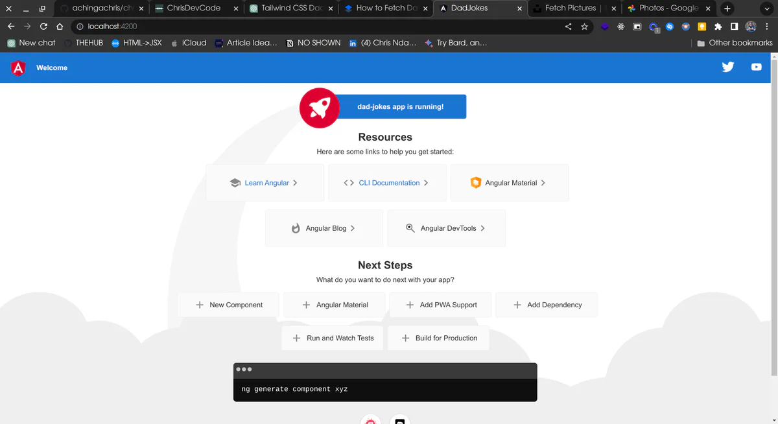Choose the Build for Production option
The height and width of the screenshot is (424, 778).
coord(438,338)
